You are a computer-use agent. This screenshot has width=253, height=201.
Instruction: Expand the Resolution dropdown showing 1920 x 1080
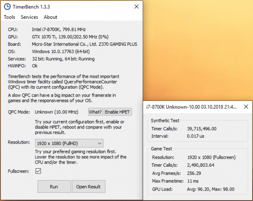pyautogui.click(x=69, y=142)
